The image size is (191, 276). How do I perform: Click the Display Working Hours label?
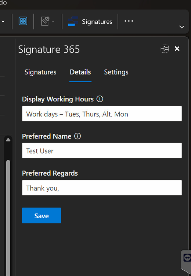(58, 99)
